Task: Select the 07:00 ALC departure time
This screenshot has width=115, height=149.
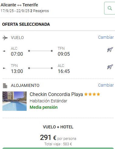Action: 17,54
